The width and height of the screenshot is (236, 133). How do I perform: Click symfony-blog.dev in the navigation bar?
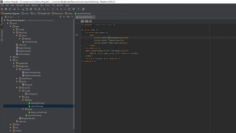[x=11, y=13]
